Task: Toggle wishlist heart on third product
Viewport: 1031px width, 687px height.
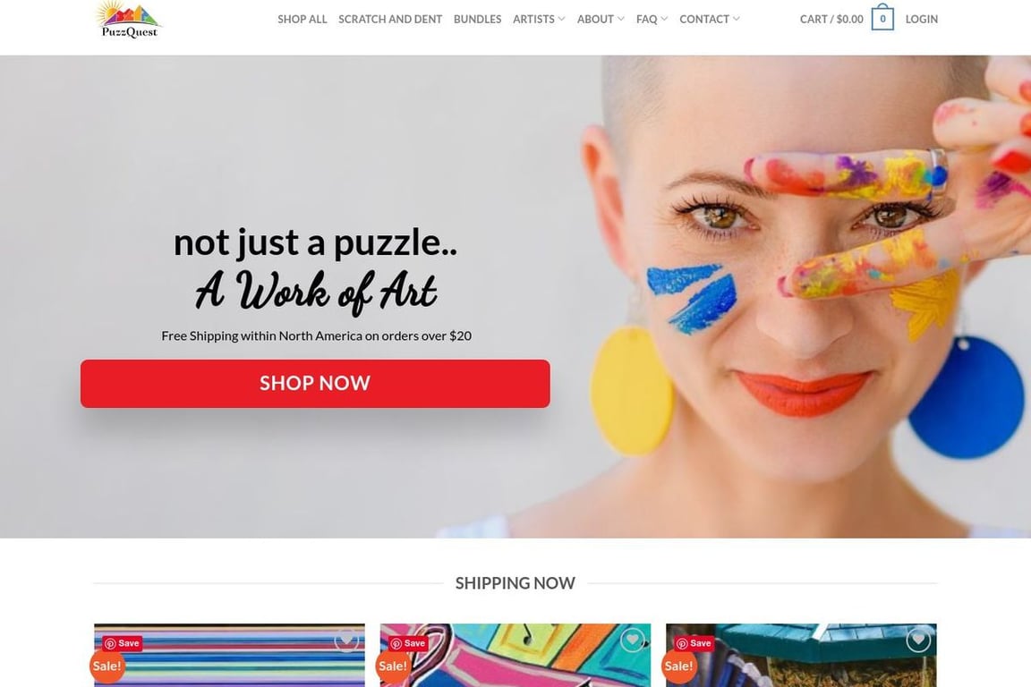Action: point(918,639)
